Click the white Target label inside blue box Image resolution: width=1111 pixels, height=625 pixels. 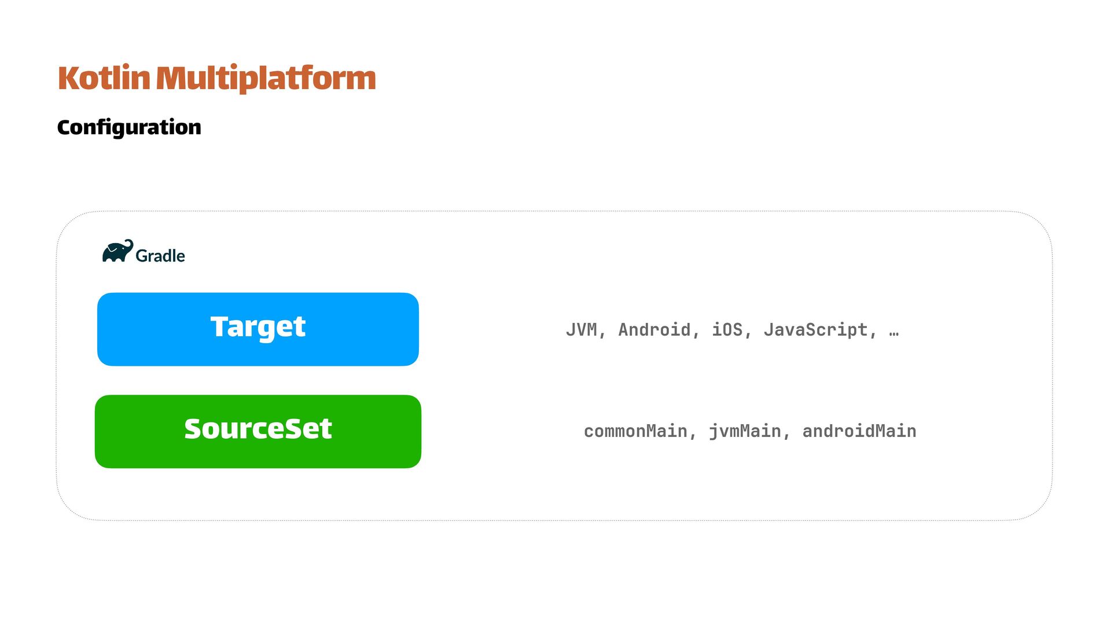(258, 327)
